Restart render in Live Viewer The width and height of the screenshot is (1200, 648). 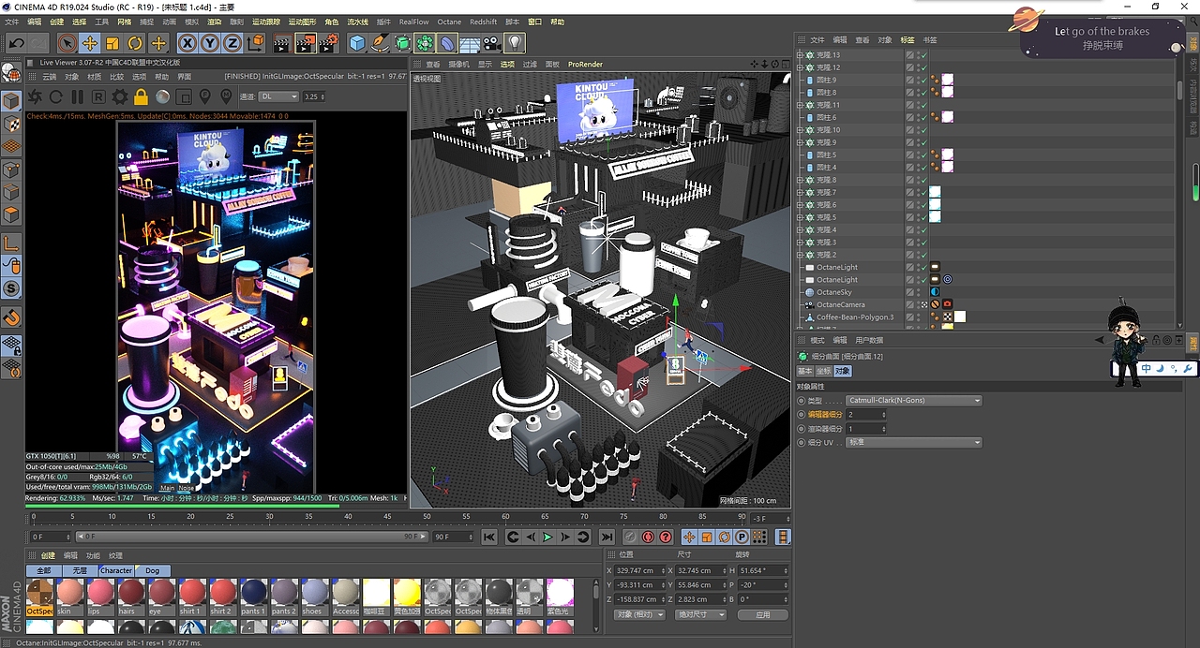pos(55,96)
